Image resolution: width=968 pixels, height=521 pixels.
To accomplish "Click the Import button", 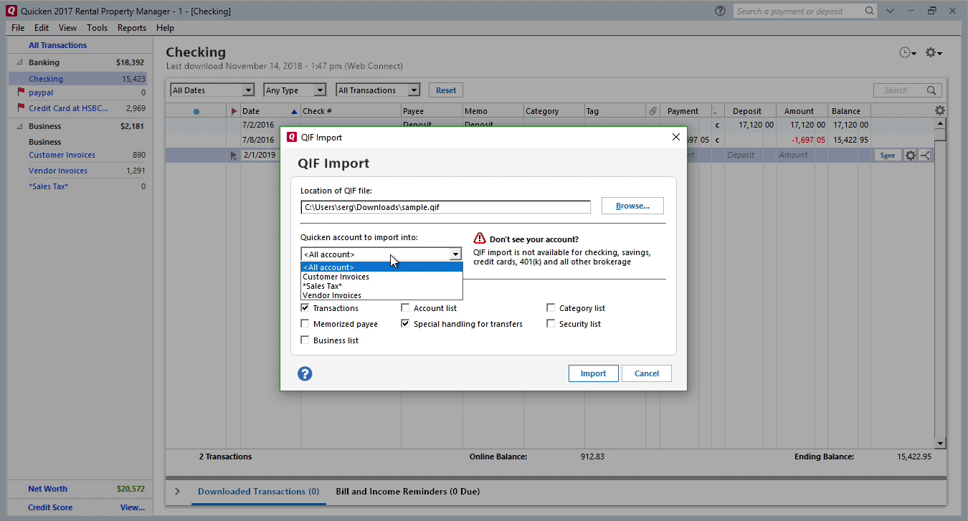I will point(593,373).
